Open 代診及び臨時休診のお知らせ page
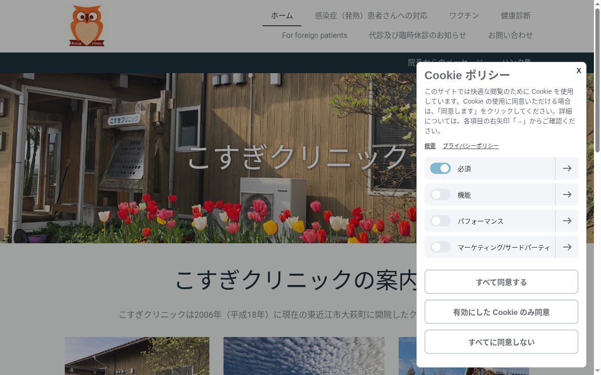The width and height of the screenshot is (601, 375). click(x=417, y=35)
